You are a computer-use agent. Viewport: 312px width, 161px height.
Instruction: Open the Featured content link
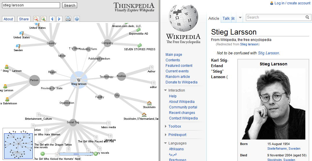(x=179, y=65)
